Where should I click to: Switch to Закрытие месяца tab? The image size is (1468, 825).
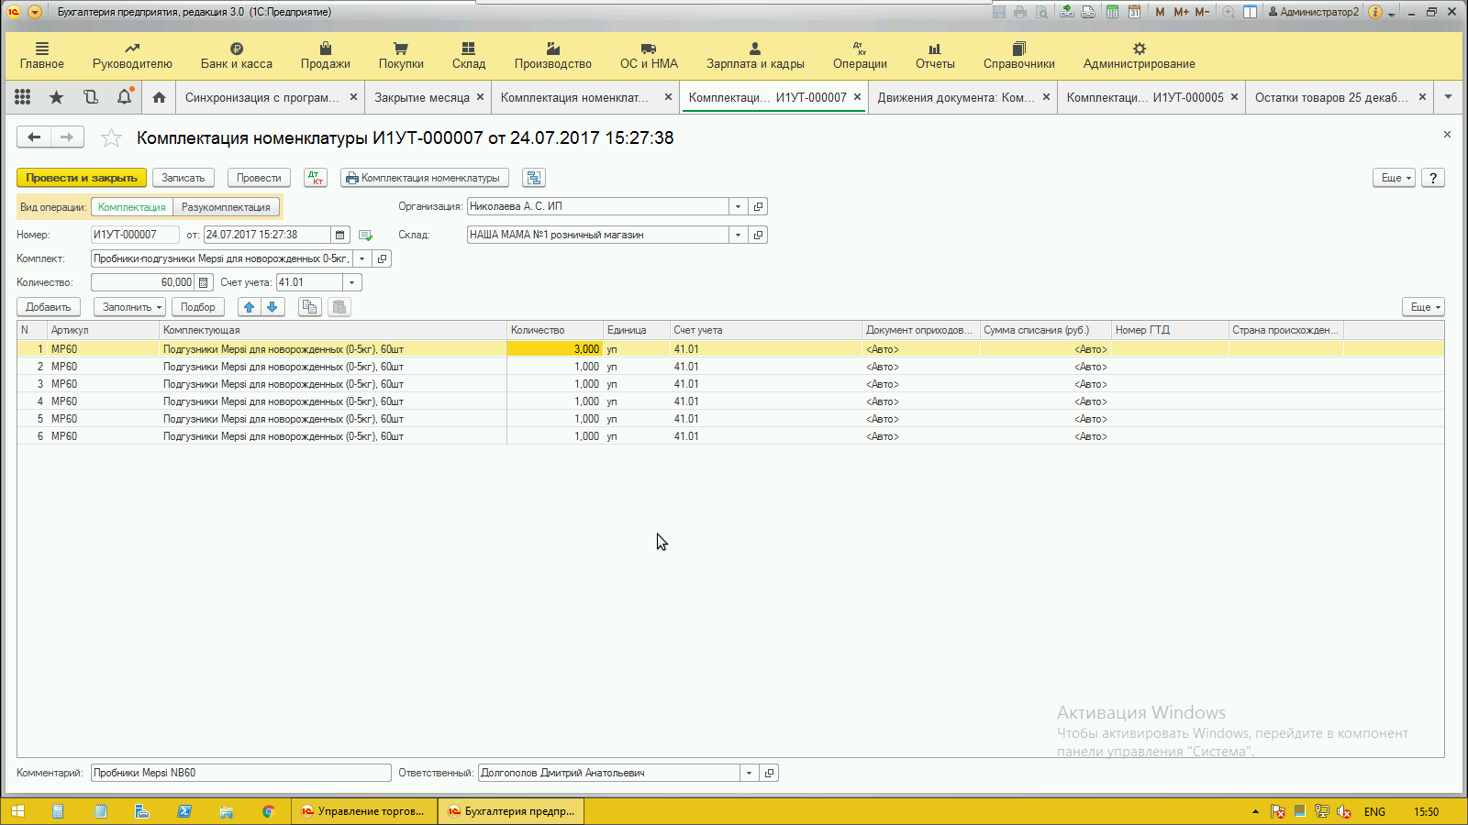click(x=421, y=97)
